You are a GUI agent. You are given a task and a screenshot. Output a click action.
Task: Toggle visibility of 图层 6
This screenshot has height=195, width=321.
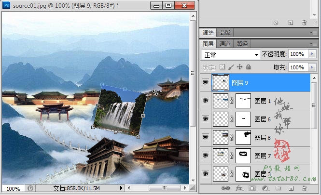pyautogui.click(x=205, y=119)
